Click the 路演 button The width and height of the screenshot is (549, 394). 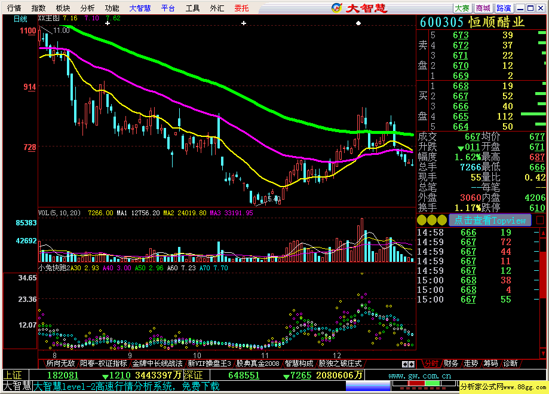504,8
